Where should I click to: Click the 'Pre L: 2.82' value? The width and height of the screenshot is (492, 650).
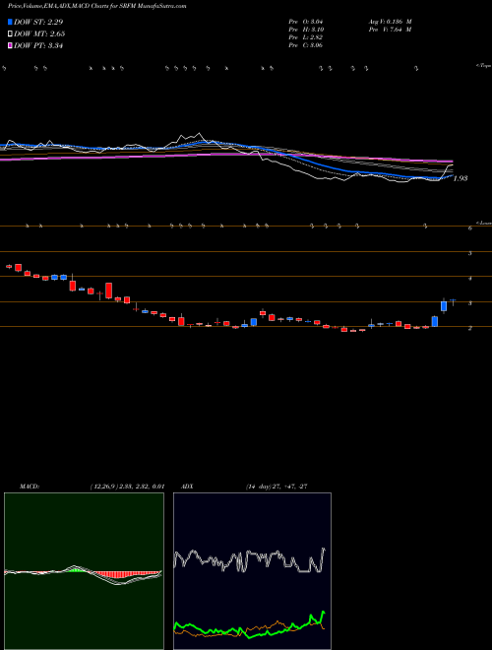(x=306, y=37)
